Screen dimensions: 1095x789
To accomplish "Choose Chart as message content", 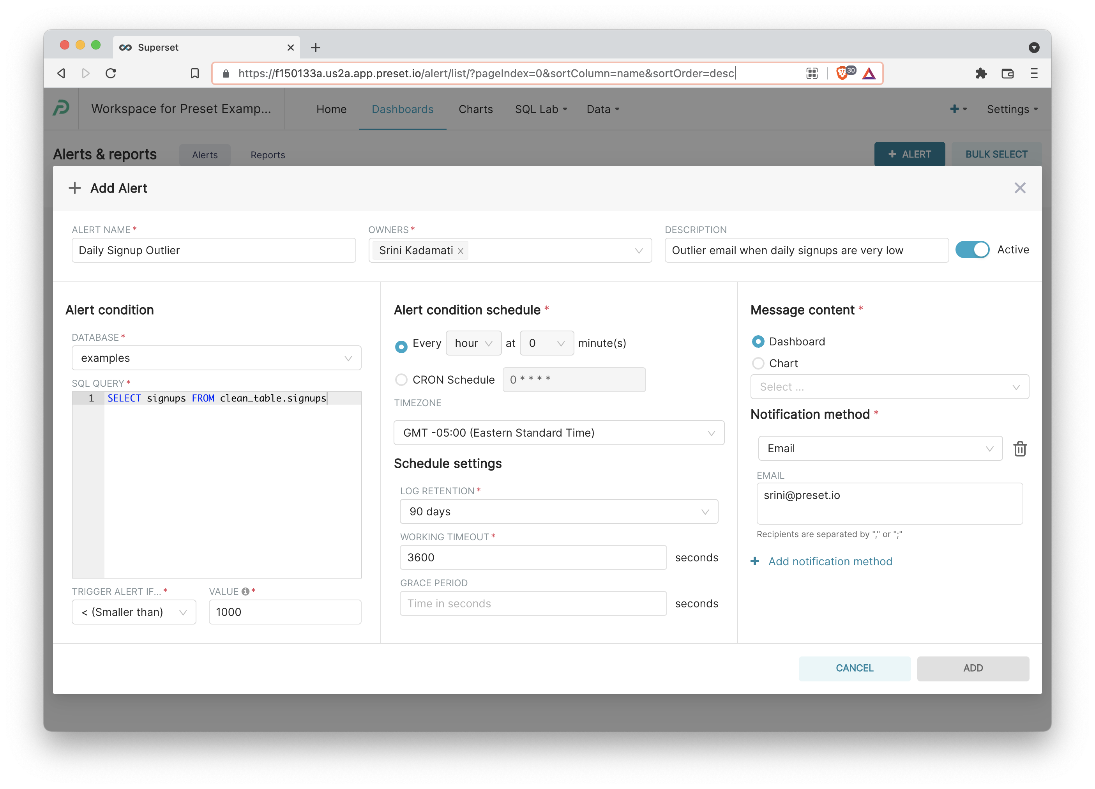I will click(758, 363).
